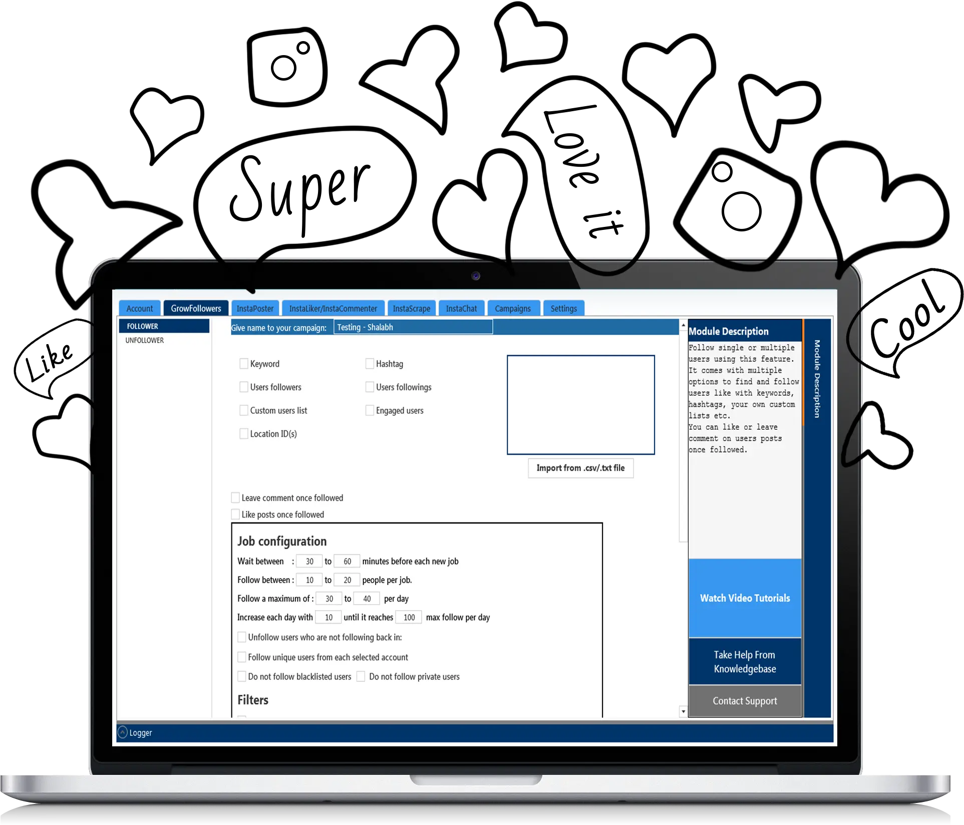Click the Account tab icon
The width and height of the screenshot is (964, 825).
click(140, 309)
